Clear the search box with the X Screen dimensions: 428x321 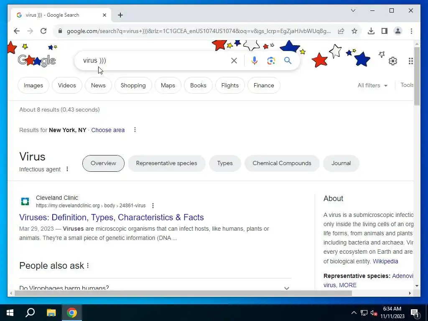pos(234,61)
